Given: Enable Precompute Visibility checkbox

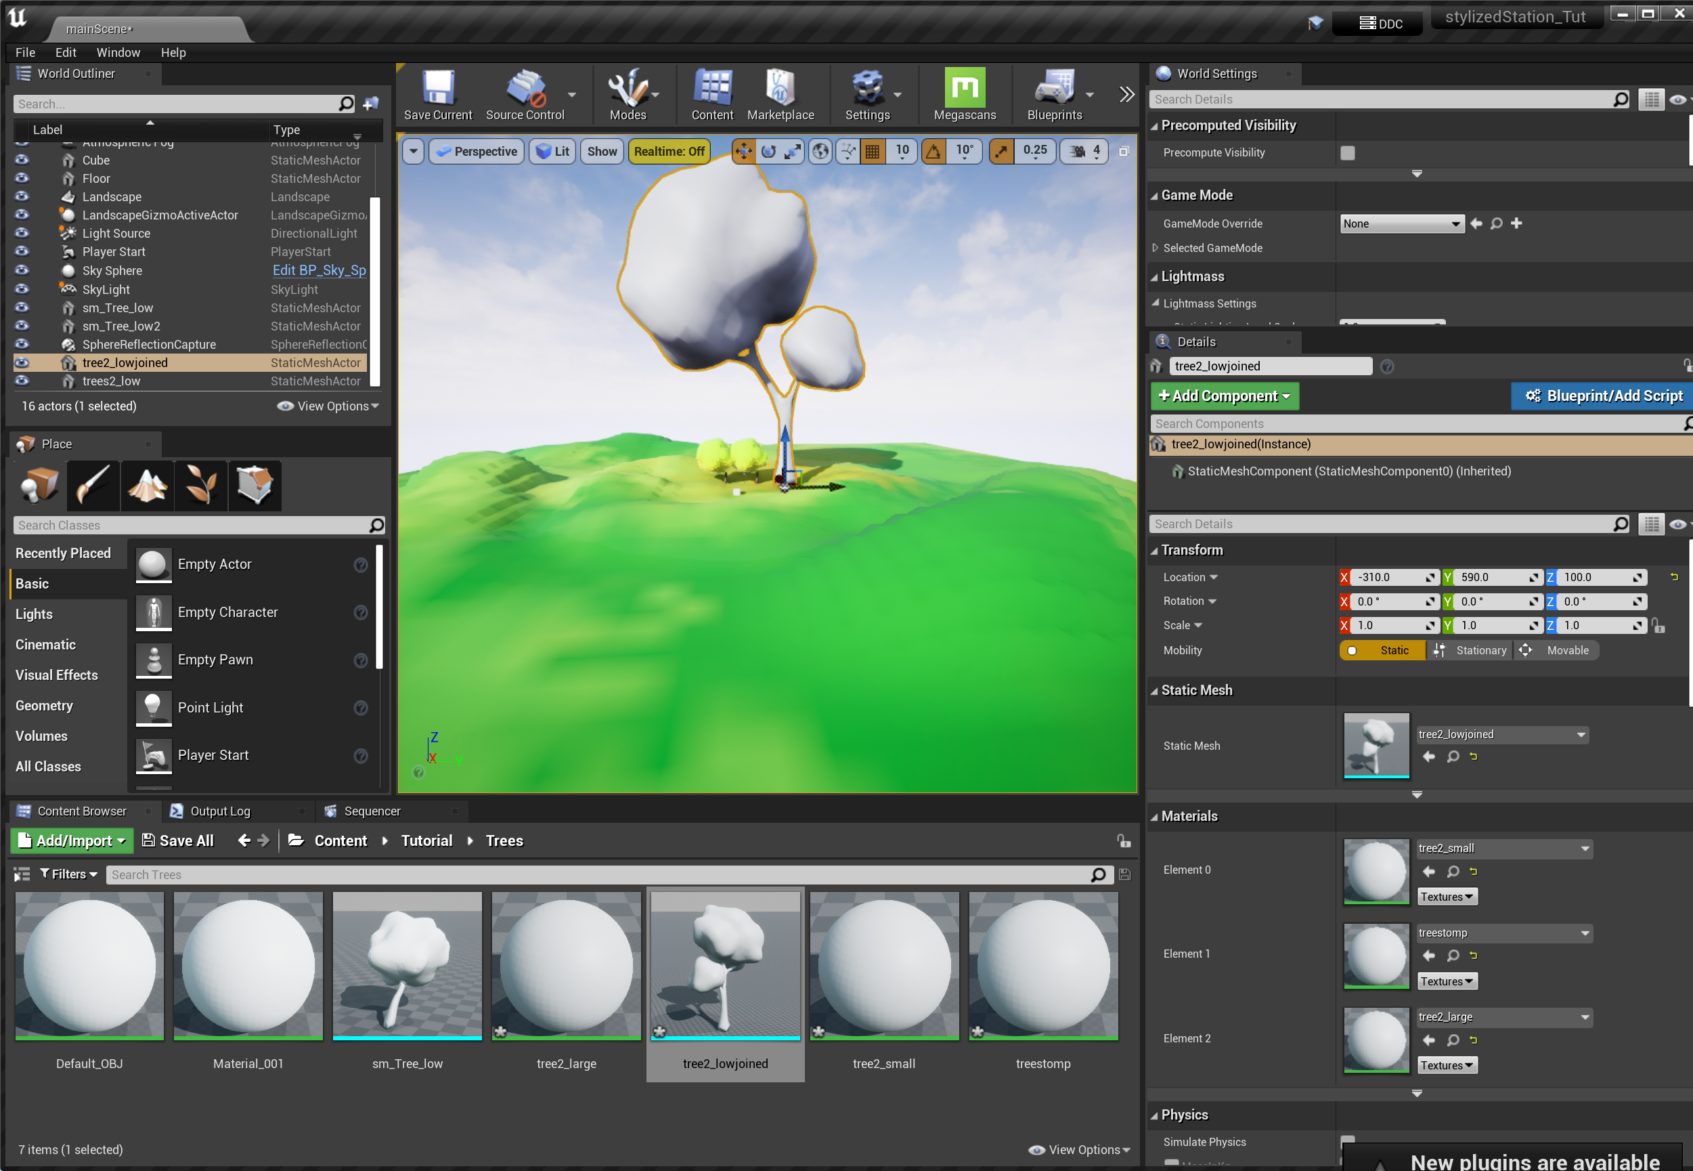Looking at the screenshot, I should 1347,152.
